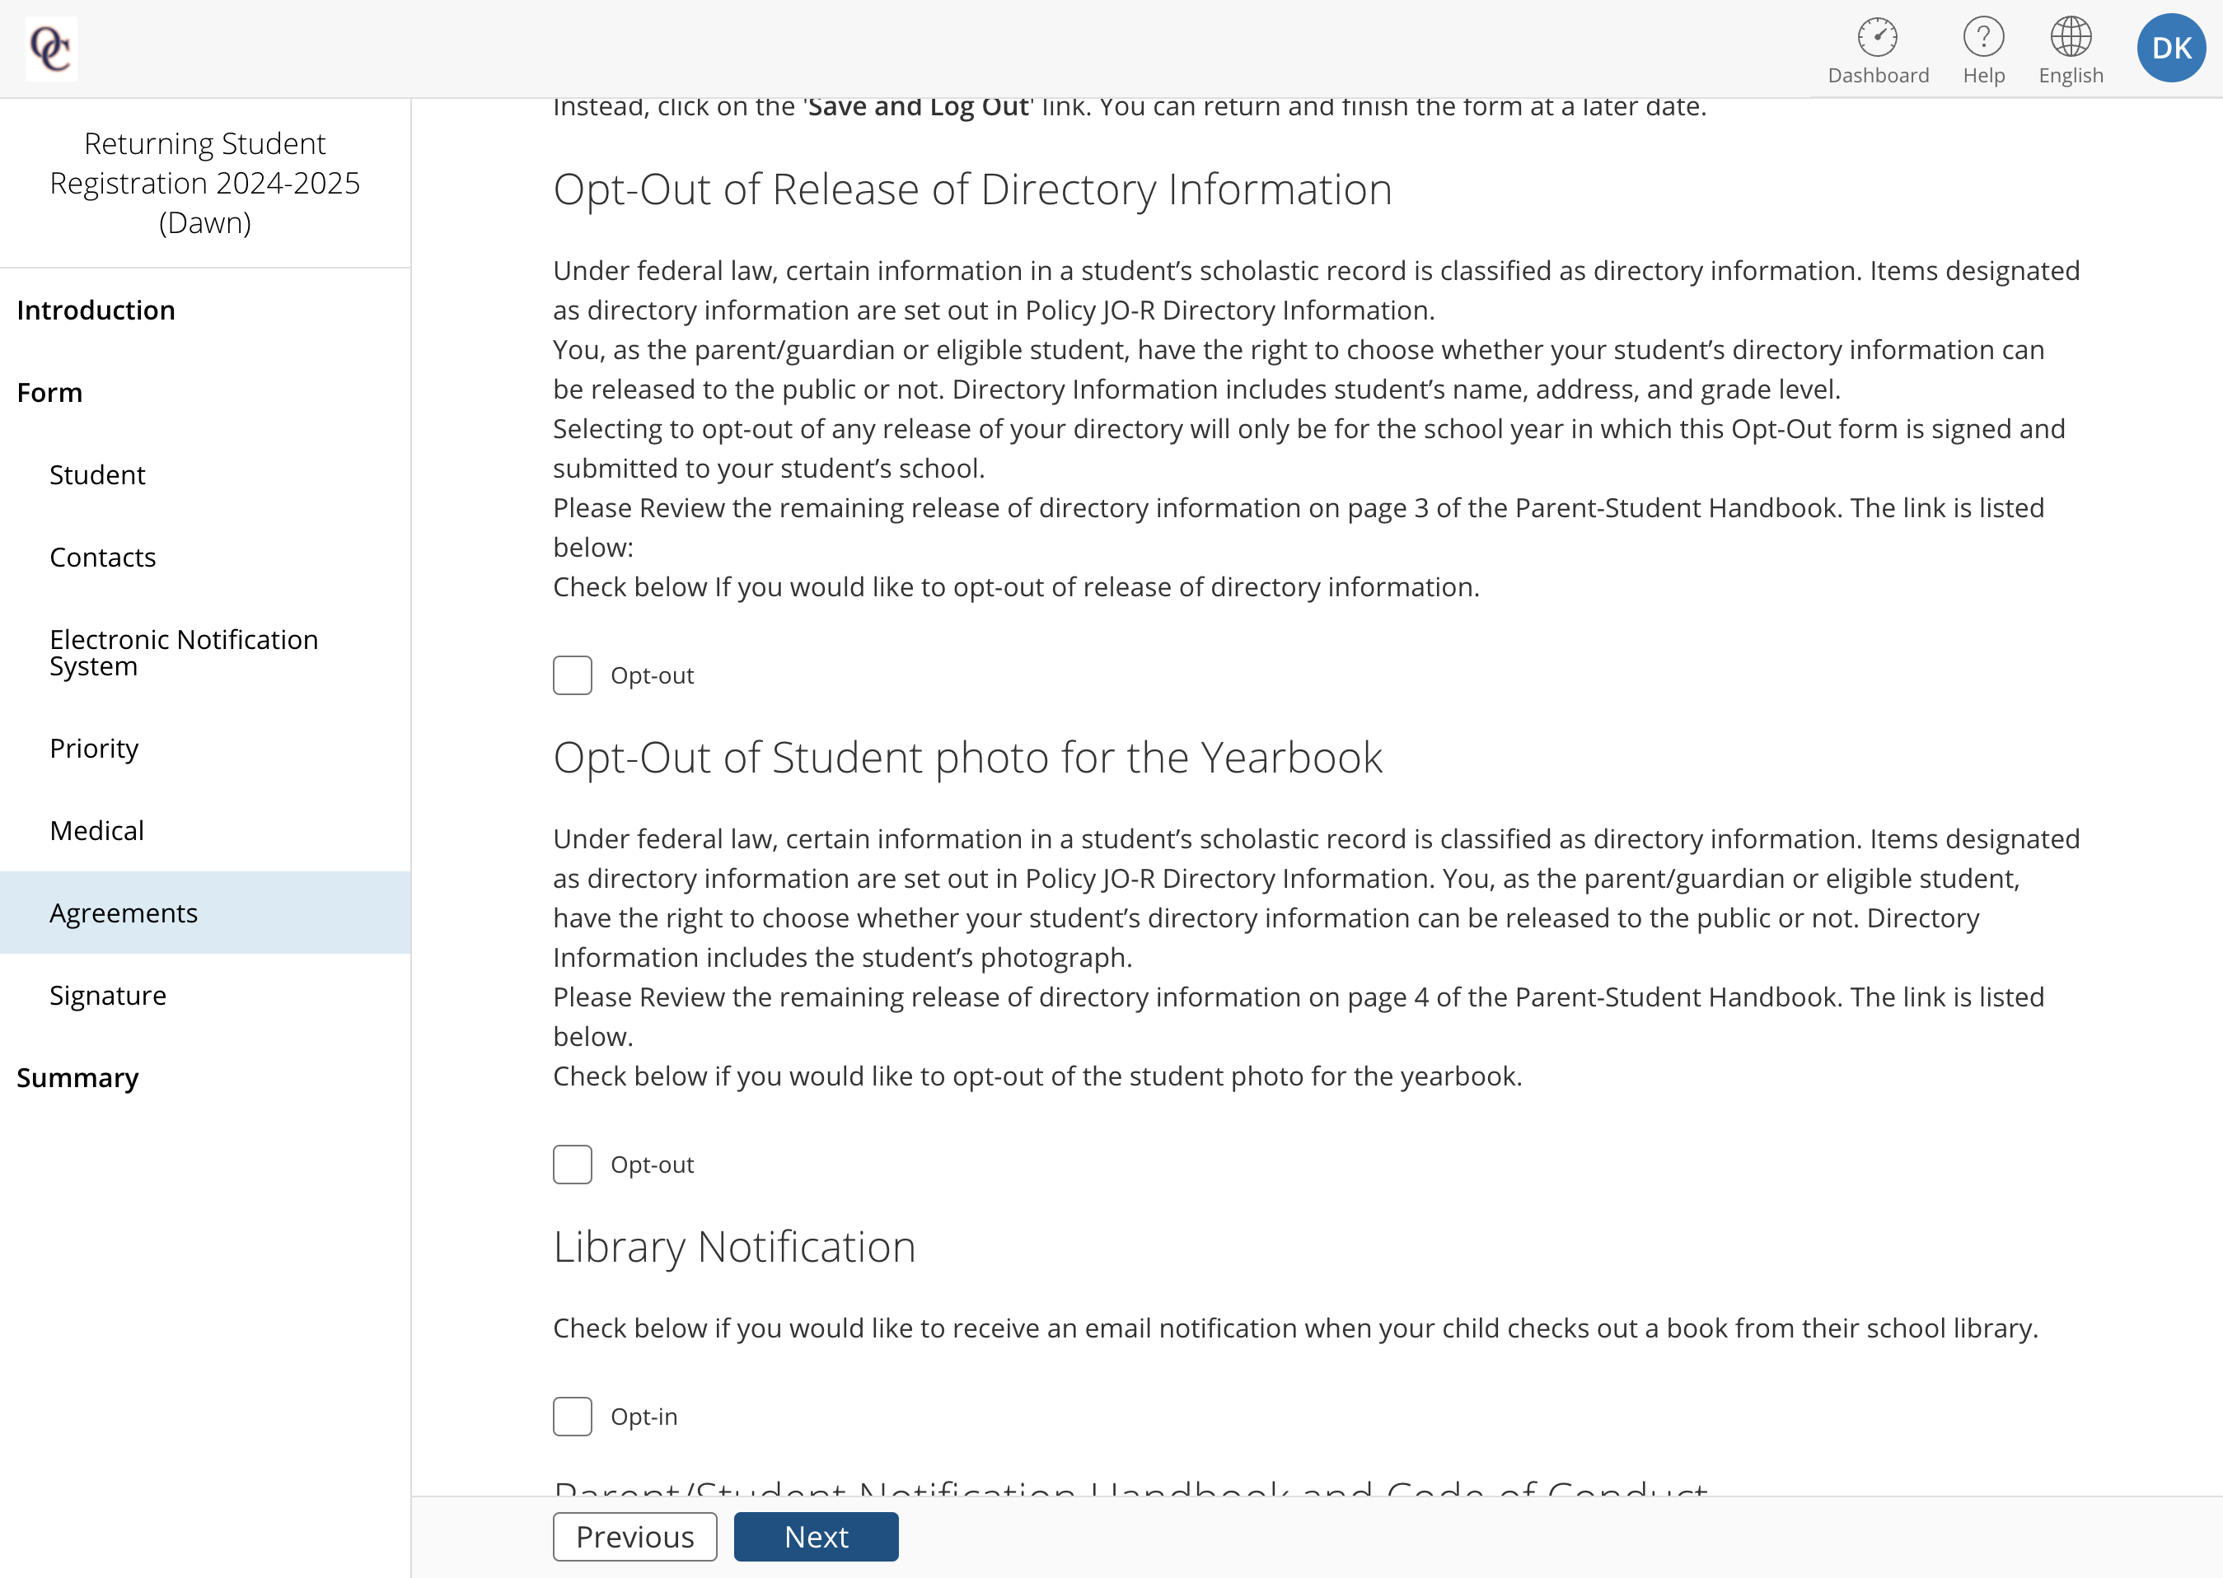The image size is (2223, 1578).
Task: Click the Next button
Action: pos(816,1537)
